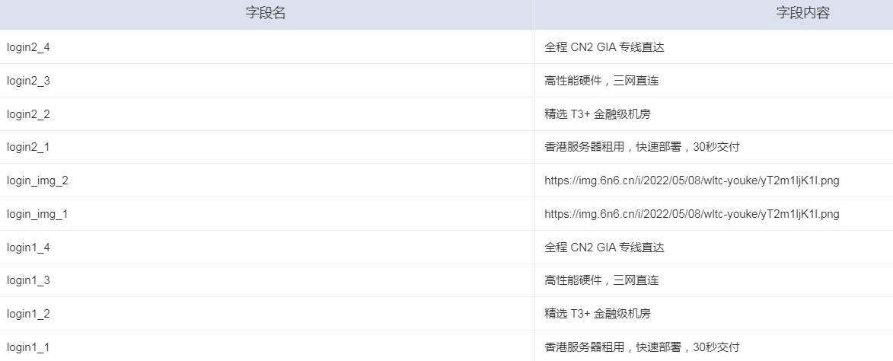Select the login1_1 field name cell
Viewport: 893px width, 361px height.
click(267, 347)
